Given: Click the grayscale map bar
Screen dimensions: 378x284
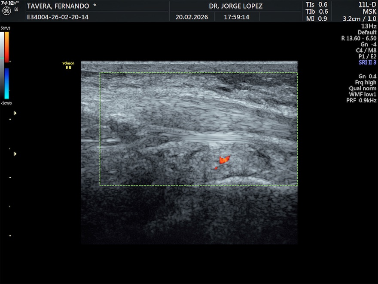Looking at the screenshot, I should (2, 65).
